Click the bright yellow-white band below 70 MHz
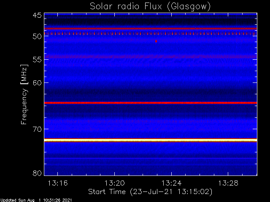The height and width of the screenshot is (202, 270). click(151, 140)
